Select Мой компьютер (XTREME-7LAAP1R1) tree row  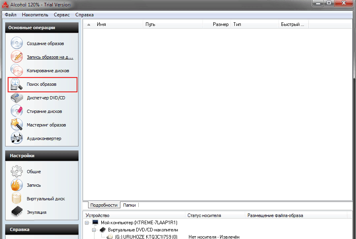pos(139,223)
